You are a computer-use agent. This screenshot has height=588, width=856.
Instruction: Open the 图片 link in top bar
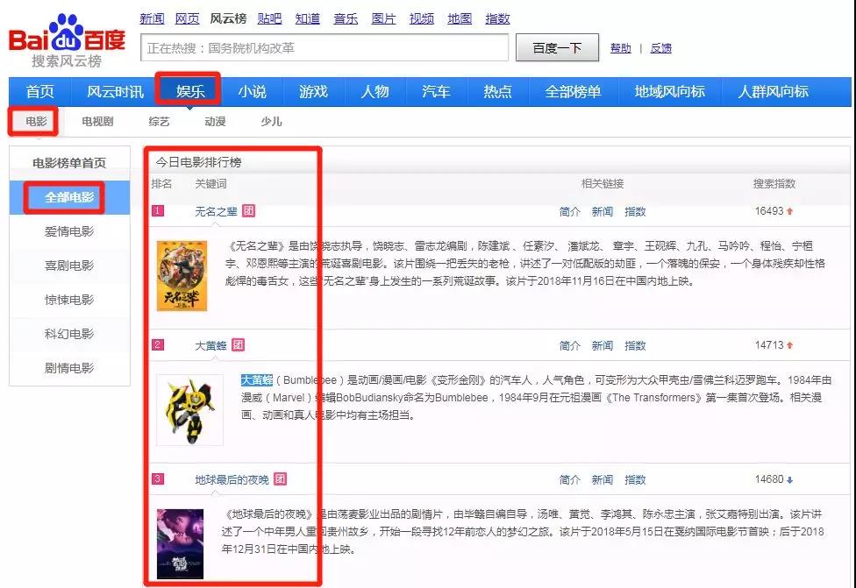[x=383, y=18]
